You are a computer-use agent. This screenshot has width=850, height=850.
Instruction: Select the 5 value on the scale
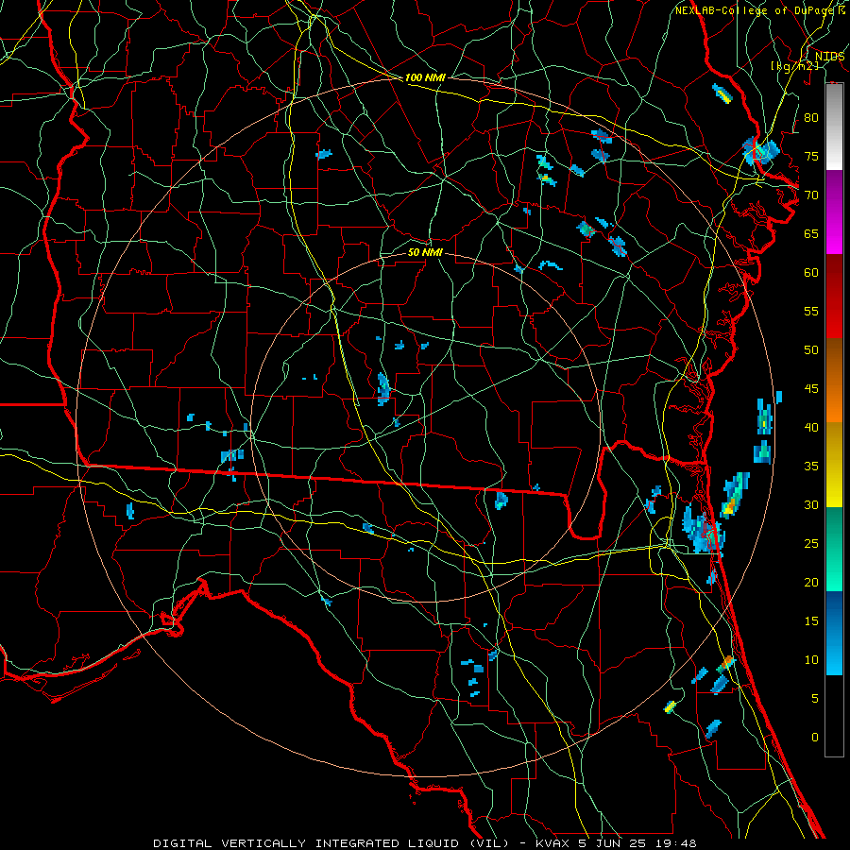point(815,698)
